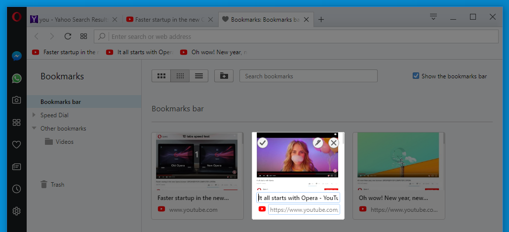The width and height of the screenshot is (509, 232).
Task: Click the Search bookmarks field
Action: click(x=308, y=76)
